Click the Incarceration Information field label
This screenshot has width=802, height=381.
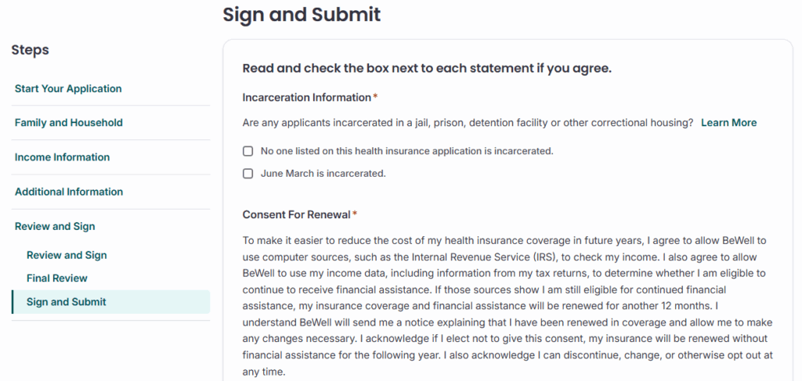tap(306, 98)
